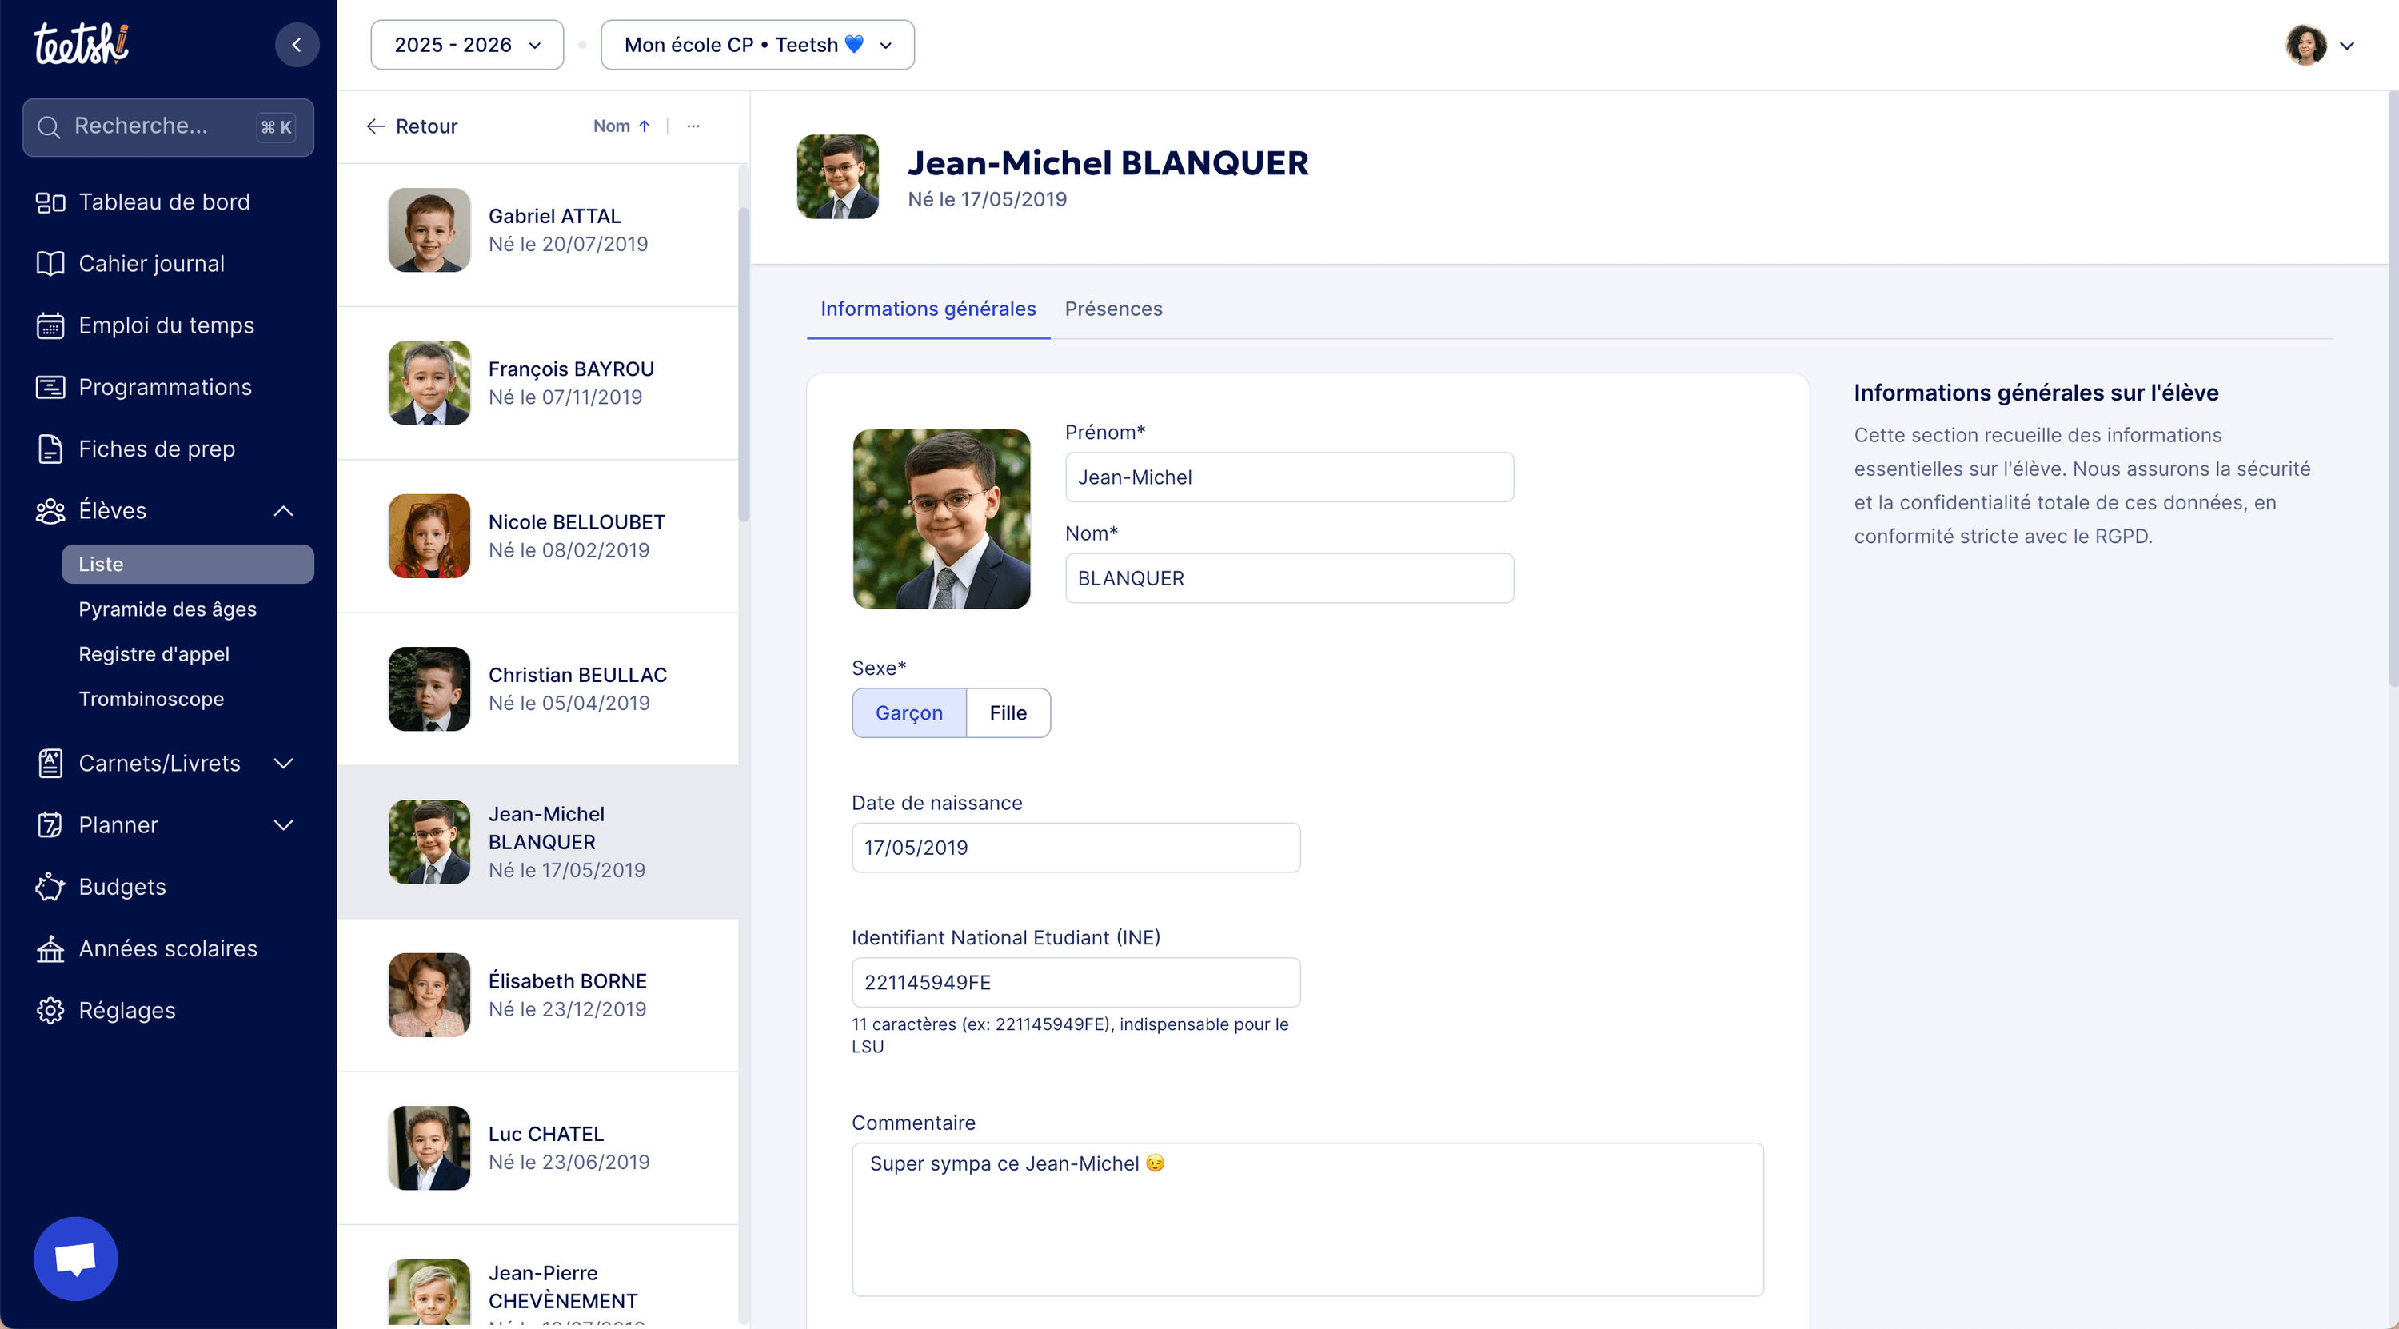2399x1329 pixels.
Task: Click Luc CHATEL's photo thumbnail
Action: click(x=429, y=1147)
